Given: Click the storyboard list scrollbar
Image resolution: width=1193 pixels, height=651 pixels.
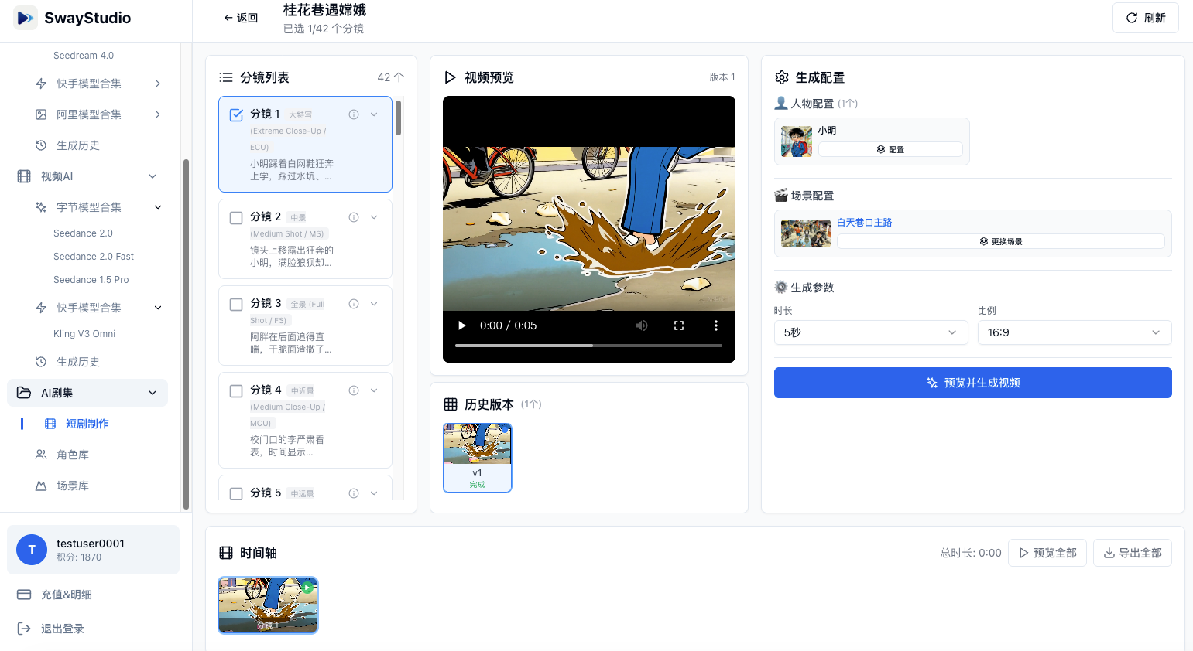Looking at the screenshot, I should (399, 118).
